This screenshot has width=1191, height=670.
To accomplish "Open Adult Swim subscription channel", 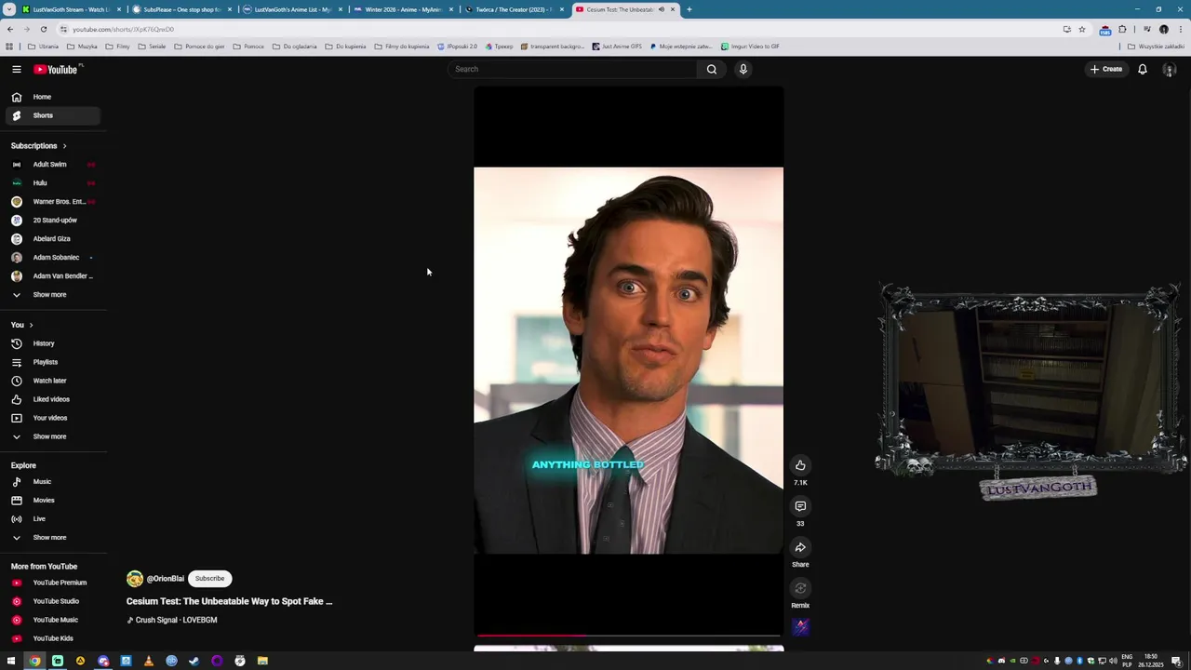I will click(x=55, y=165).
